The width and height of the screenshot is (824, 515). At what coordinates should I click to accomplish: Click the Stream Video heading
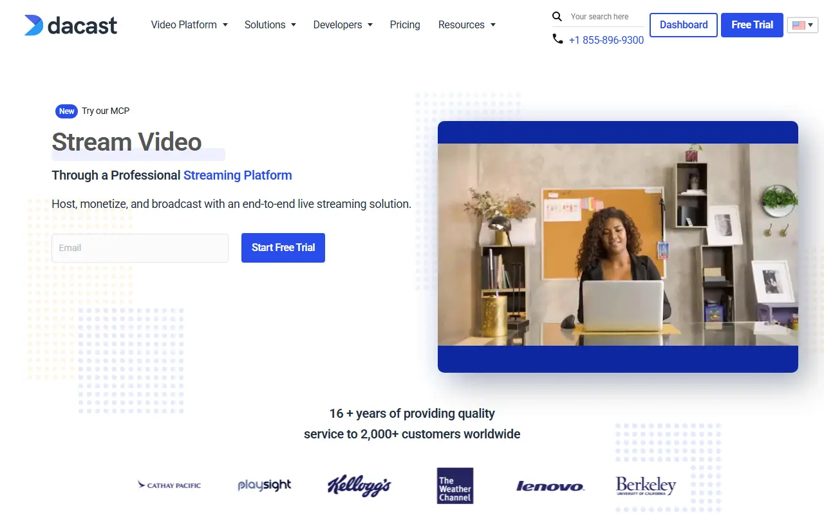pyautogui.click(x=127, y=142)
